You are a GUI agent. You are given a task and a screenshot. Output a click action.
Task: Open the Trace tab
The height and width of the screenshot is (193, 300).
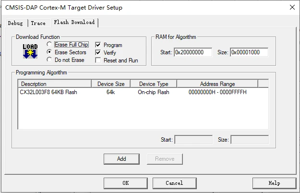[x=38, y=23]
